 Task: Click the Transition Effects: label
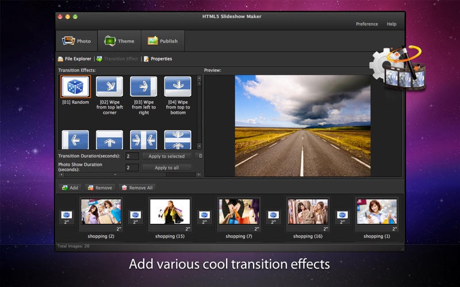(x=77, y=70)
